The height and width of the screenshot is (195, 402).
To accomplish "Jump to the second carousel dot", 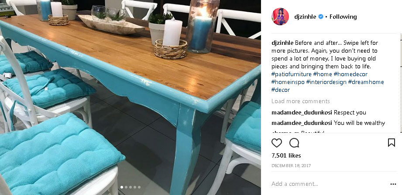I will pos(126,187).
